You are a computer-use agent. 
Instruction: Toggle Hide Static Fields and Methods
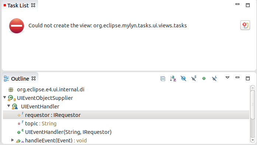click(x=194, y=78)
